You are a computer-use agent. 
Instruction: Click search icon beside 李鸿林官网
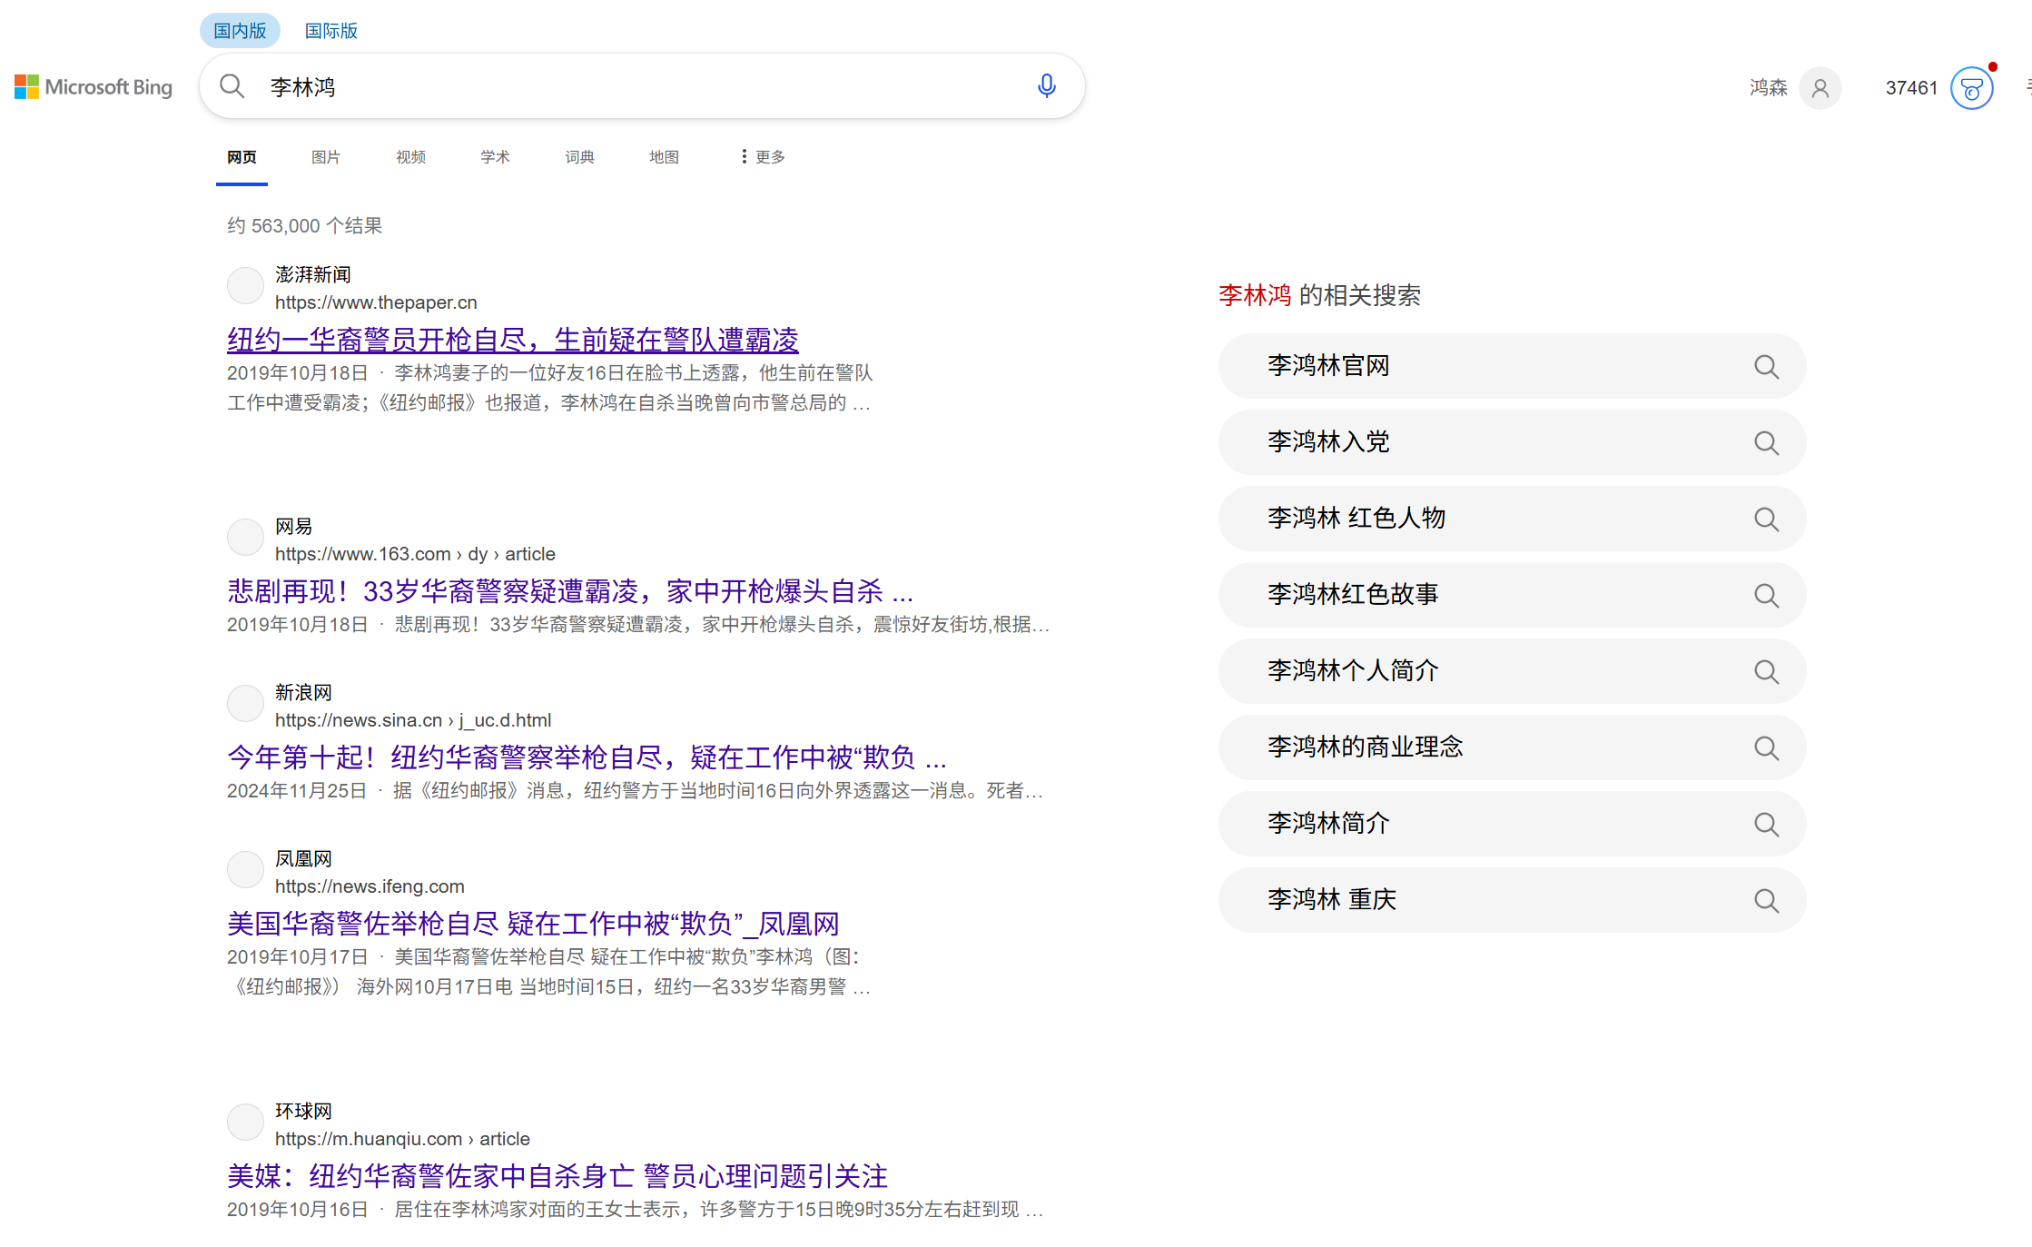(1766, 367)
